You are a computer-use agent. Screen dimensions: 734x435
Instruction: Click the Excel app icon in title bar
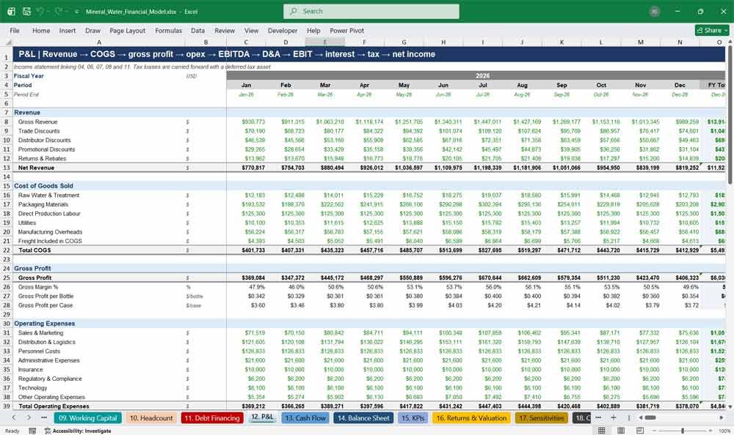[11, 11]
